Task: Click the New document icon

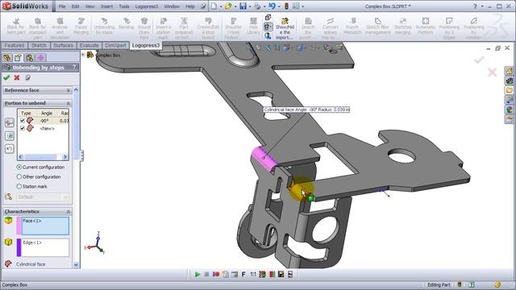Action: [x=214, y=6]
